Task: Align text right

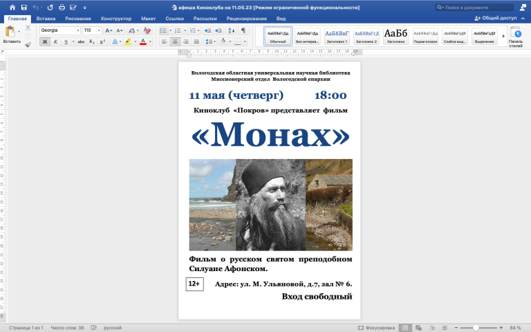Action: pyautogui.click(x=186, y=41)
